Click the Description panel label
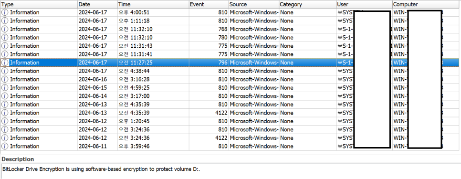The width and height of the screenshot is (461, 179). (x=18, y=159)
